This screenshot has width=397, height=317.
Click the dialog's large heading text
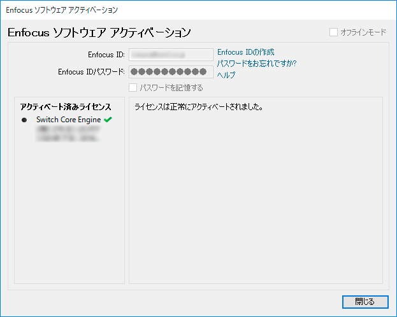pos(99,32)
